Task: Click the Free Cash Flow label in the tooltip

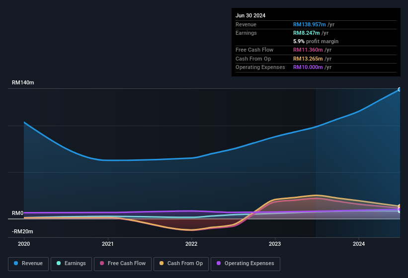Action: point(254,50)
